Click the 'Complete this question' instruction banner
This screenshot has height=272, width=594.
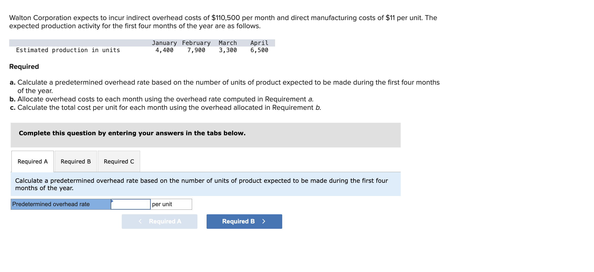[132, 133]
